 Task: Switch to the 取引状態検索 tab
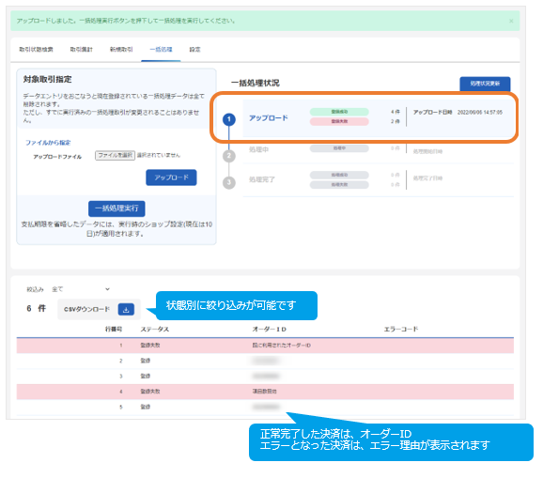point(36,50)
